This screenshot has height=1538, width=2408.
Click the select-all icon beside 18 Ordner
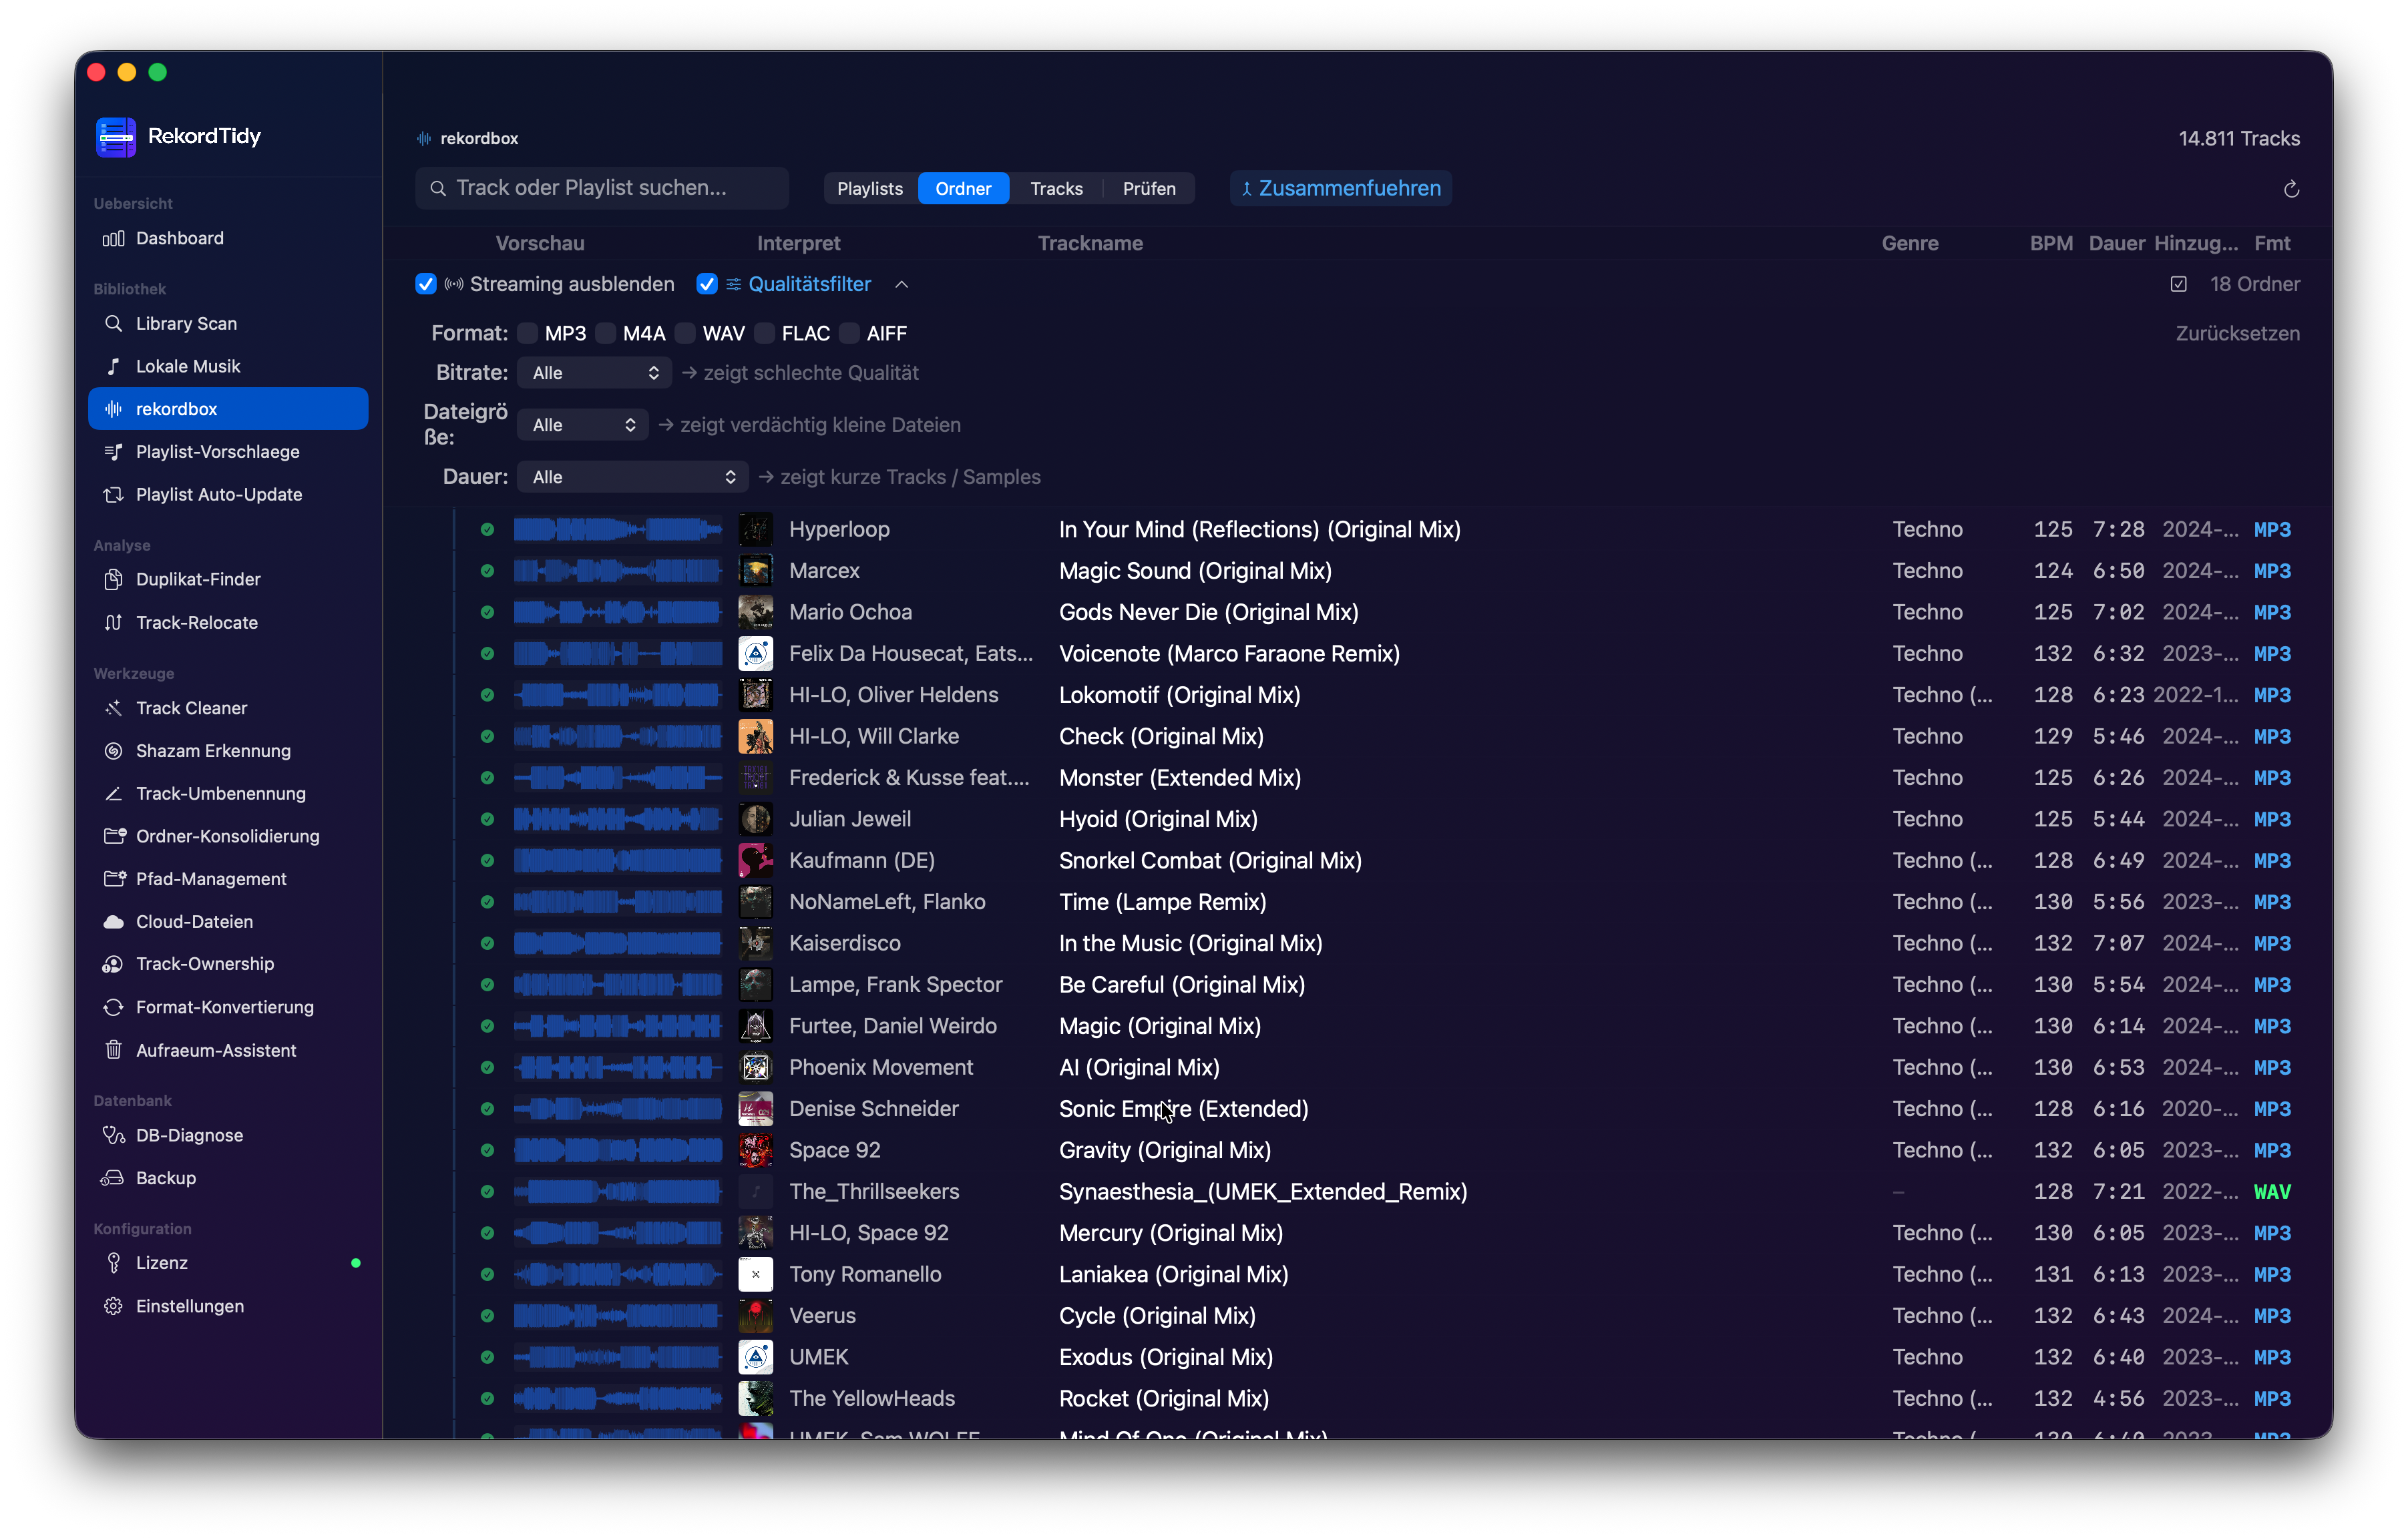pyautogui.click(x=2179, y=285)
